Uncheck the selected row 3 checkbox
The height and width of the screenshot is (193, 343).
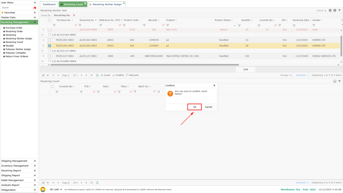50,46
